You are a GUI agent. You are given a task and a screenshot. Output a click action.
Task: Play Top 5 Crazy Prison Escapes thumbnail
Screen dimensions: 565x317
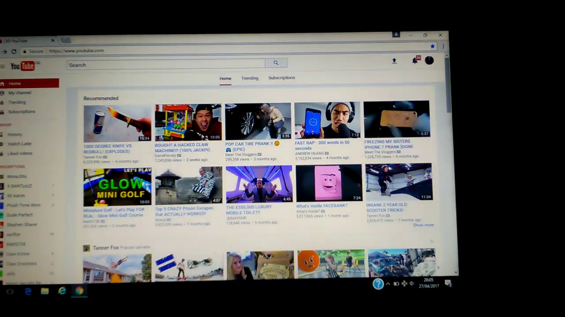pyautogui.click(x=188, y=185)
